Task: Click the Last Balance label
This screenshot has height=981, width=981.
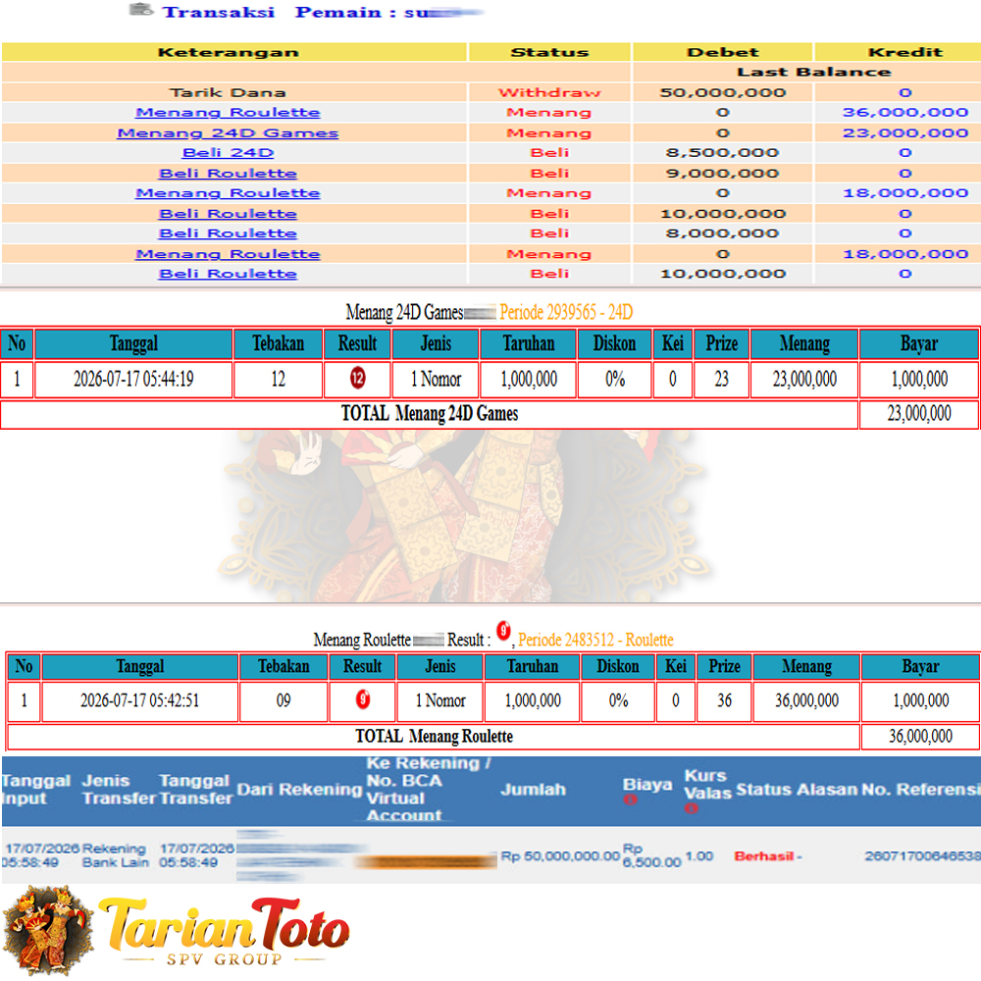Action: 813,72
